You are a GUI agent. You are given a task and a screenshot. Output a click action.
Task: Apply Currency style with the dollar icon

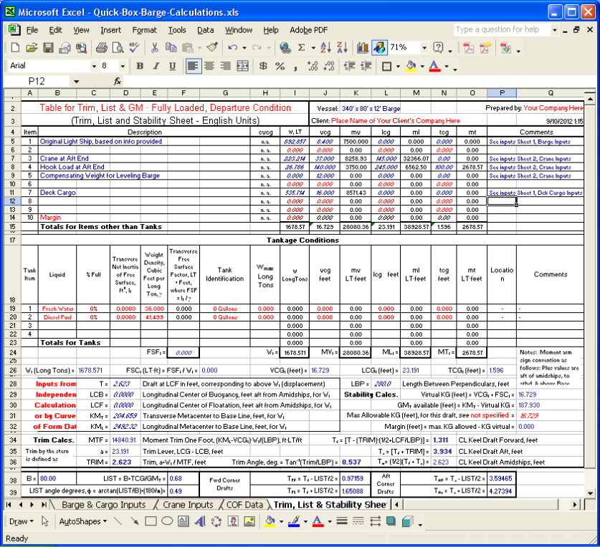(263, 66)
